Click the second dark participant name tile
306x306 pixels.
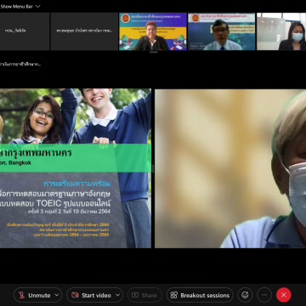coord(84,31)
